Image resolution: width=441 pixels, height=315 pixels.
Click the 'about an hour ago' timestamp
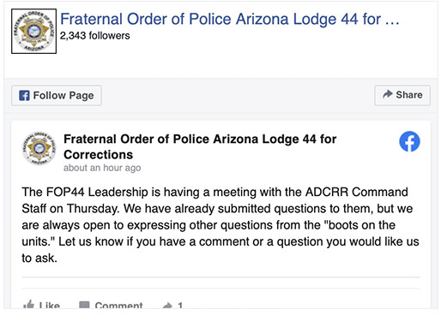[x=102, y=168]
